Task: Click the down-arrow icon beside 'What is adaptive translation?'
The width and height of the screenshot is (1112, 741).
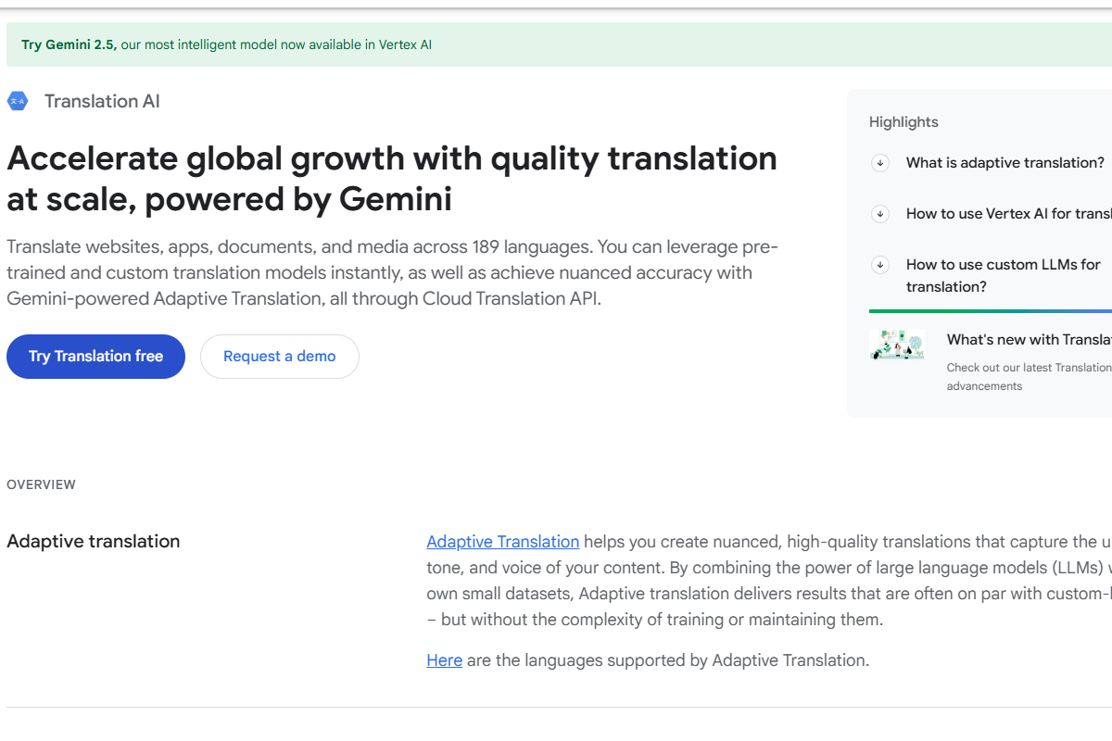Action: (880, 163)
